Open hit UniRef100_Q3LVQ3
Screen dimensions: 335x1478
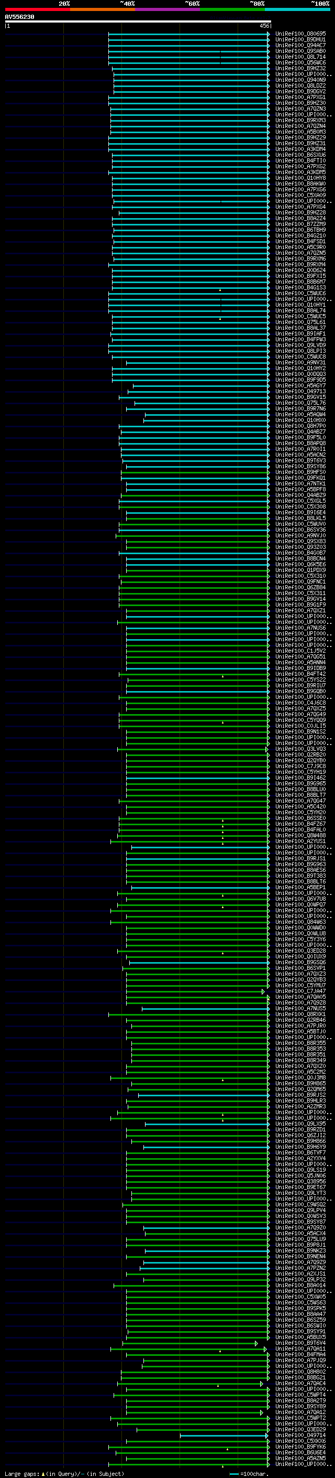click(x=300, y=749)
